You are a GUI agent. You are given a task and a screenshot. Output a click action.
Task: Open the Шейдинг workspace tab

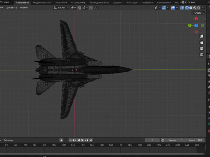pos(117,3)
